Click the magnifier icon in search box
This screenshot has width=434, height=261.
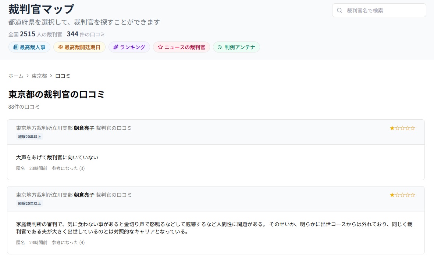pos(339,10)
